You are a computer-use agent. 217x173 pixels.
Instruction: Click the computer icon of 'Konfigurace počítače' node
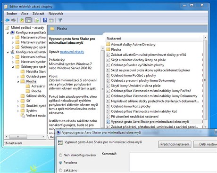pos(12,32)
